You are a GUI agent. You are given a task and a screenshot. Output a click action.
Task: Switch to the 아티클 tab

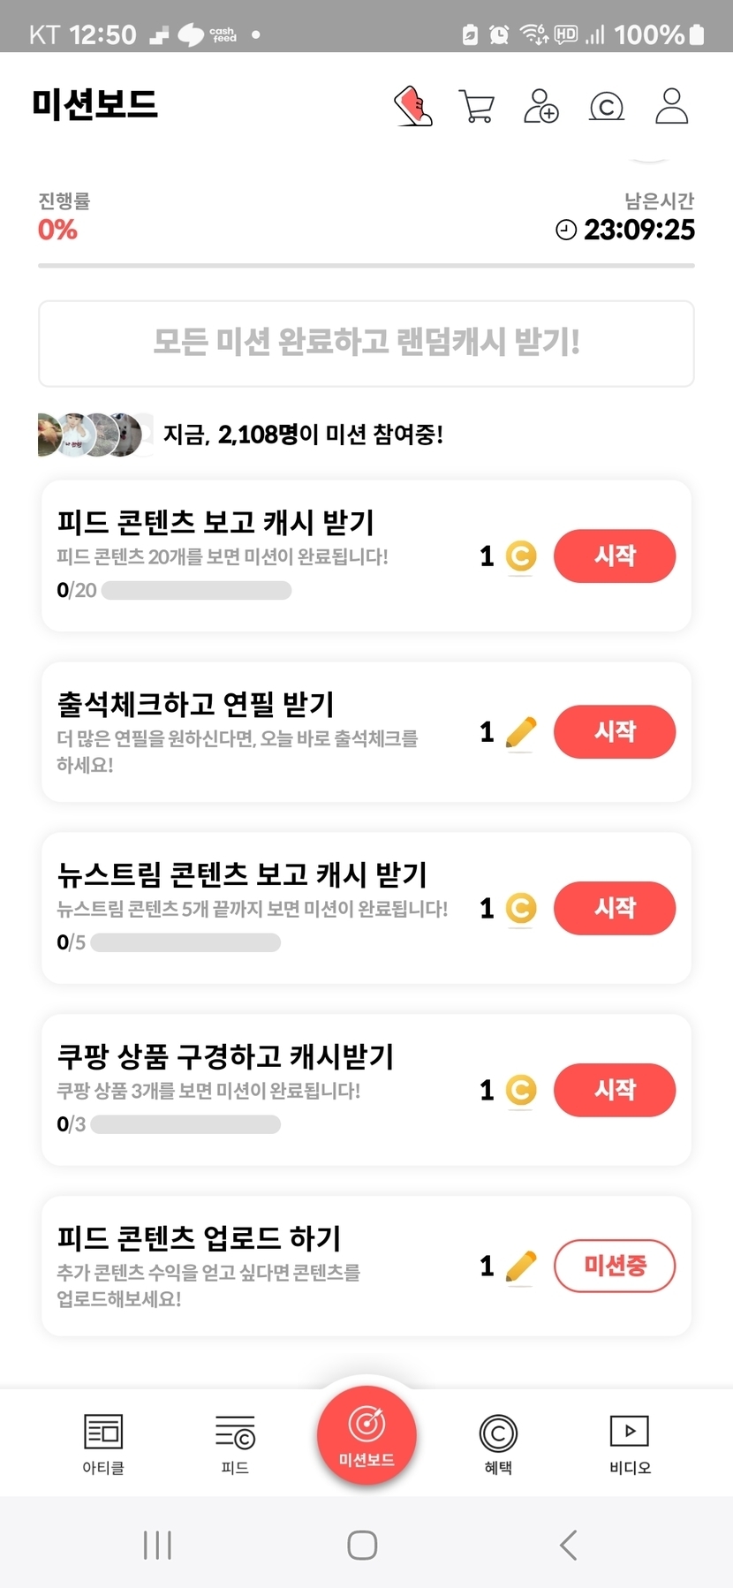(x=103, y=1442)
